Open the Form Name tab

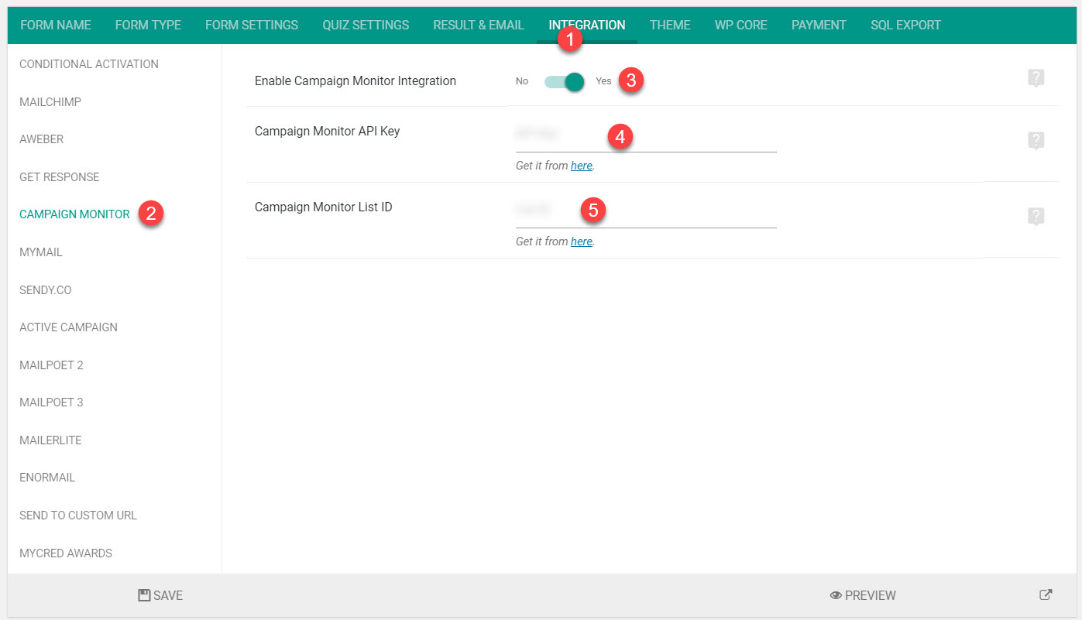tap(56, 25)
